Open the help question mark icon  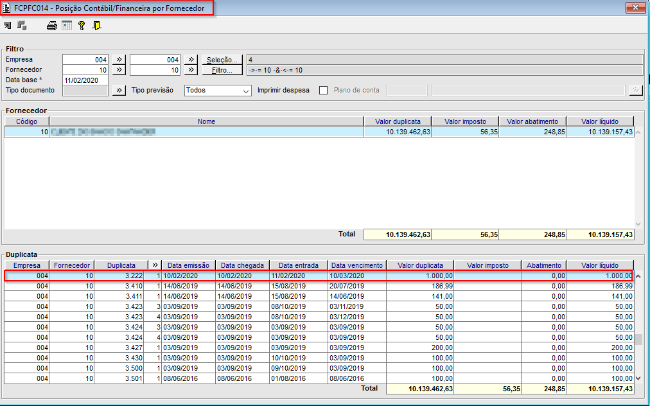(x=82, y=26)
